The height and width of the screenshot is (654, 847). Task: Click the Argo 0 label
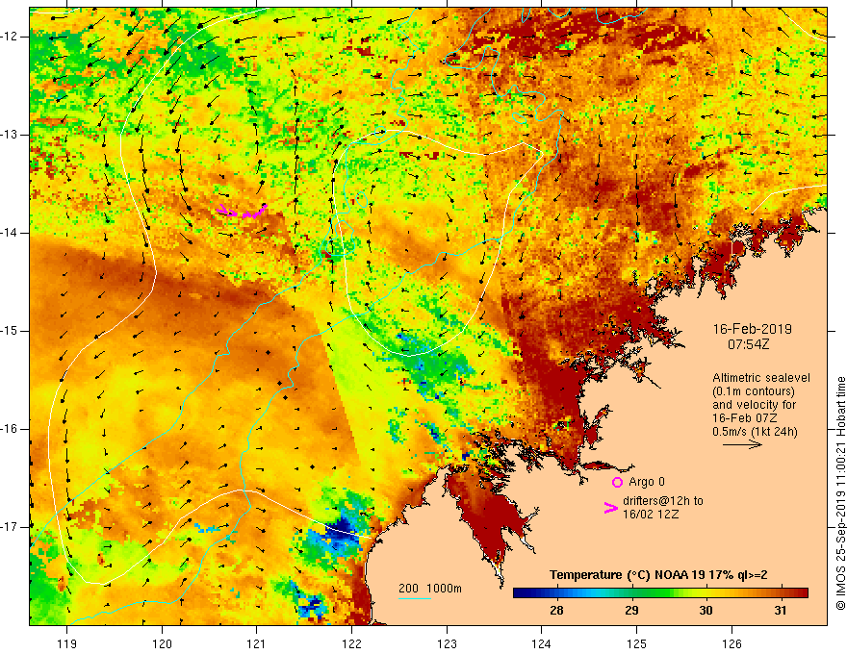click(647, 482)
